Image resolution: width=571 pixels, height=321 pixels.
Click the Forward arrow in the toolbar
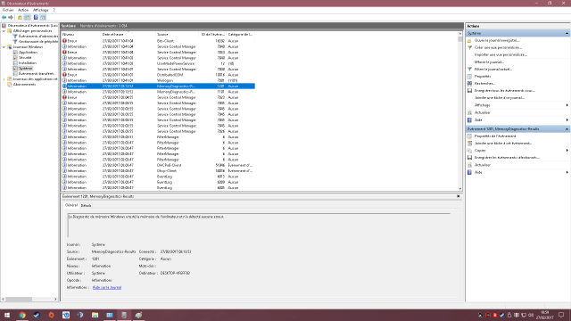click(x=11, y=18)
